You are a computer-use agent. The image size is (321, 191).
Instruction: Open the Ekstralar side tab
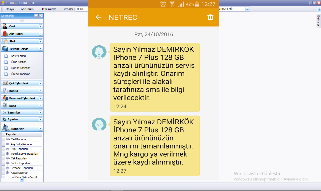[318, 21]
